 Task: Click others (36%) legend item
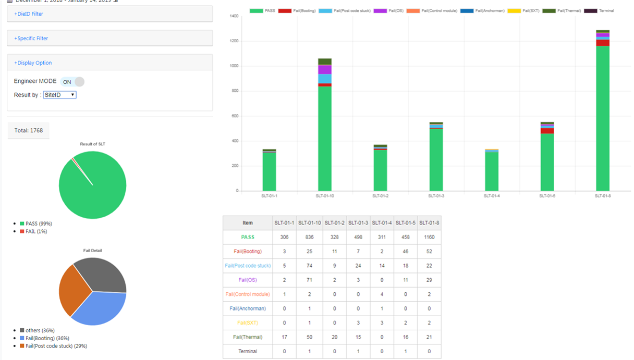(37, 330)
